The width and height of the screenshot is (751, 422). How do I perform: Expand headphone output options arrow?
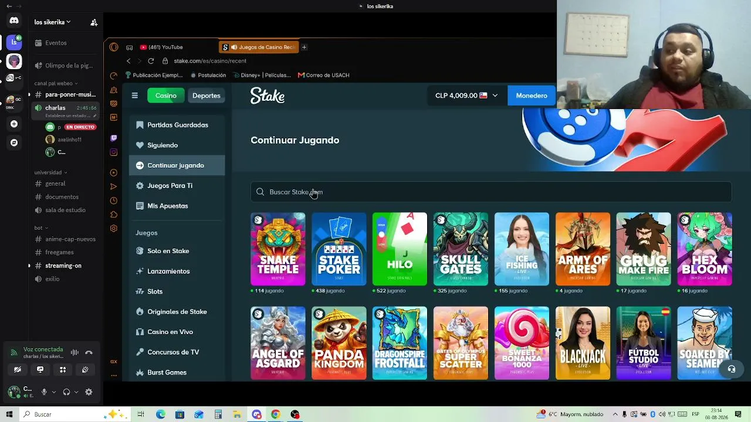point(76,392)
